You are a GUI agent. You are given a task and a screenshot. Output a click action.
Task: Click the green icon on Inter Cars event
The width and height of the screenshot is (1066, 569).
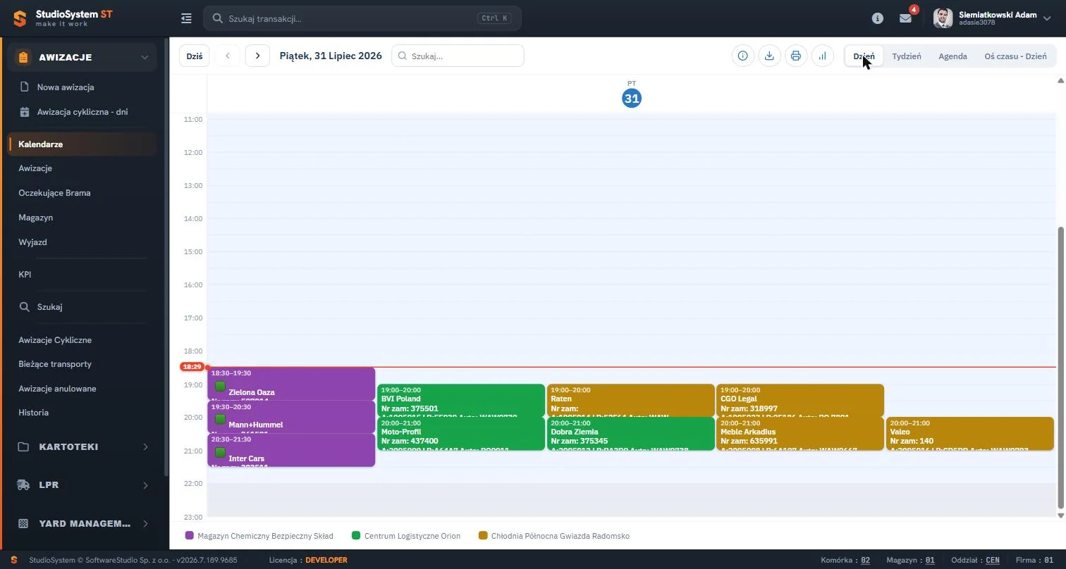pos(220,452)
